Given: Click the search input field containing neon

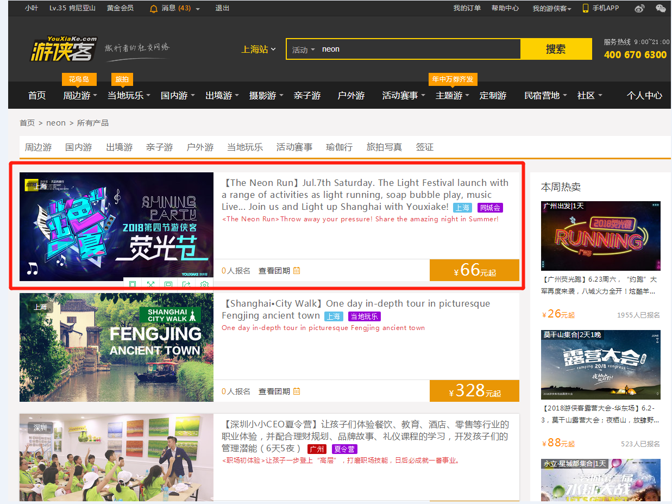Looking at the screenshot, I should click(418, 49).
